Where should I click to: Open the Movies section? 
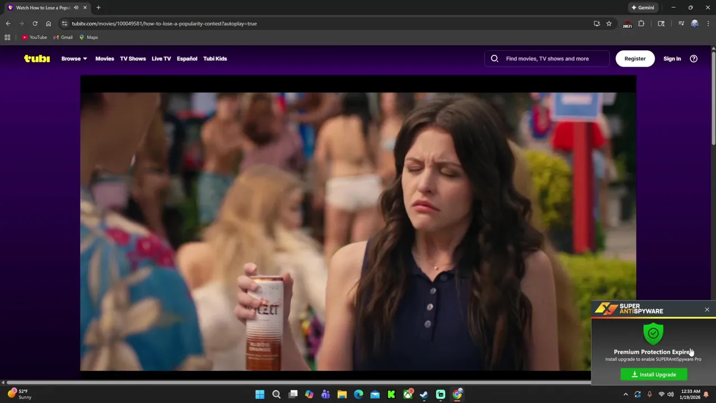[x=105, y=58]
